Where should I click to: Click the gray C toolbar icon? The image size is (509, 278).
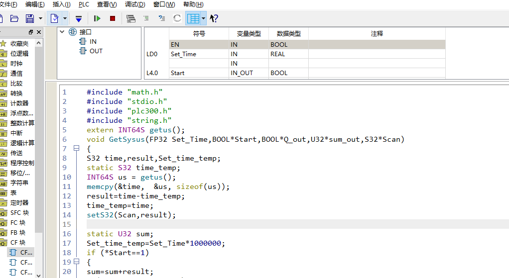177,18
